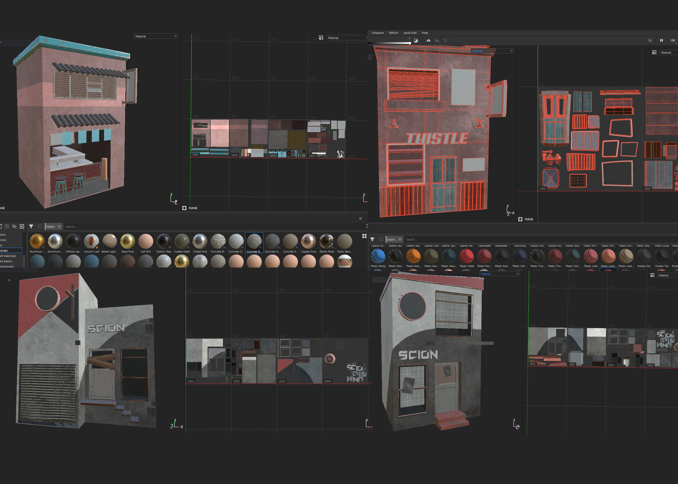
Task: Click the save resources icon in the shelf toolbar
Action: [7, 227]
